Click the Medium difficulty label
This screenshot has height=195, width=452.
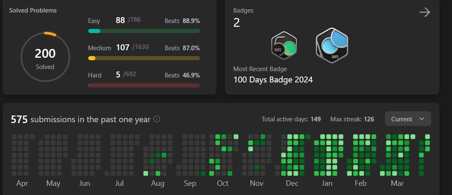(x=100, y=48)
